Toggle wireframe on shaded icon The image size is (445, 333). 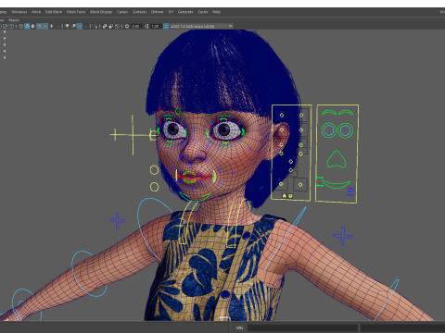pyautogui.click(x=39, y=26)
